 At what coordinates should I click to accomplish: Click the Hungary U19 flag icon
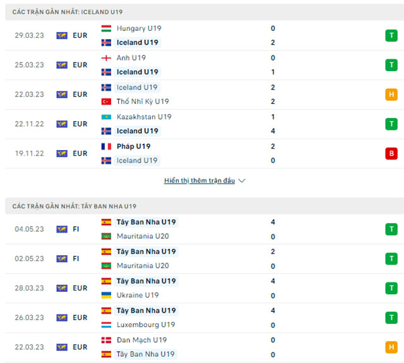(x=106, y=28)
